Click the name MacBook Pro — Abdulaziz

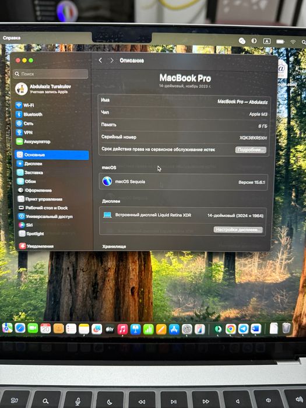tap(242, 102)
